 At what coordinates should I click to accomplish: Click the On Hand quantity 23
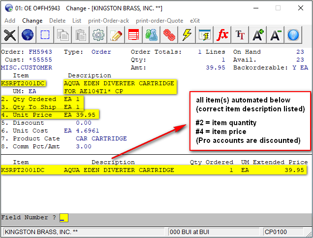[300, 52]
